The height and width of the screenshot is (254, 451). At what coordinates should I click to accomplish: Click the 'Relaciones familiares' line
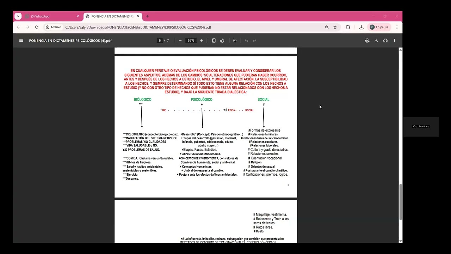pos(263,134)
